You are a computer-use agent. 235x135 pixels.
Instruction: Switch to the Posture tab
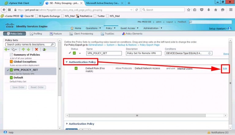[56, 34]
